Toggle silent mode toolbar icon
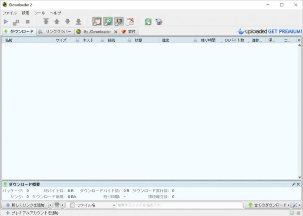 tap(119, 21)
